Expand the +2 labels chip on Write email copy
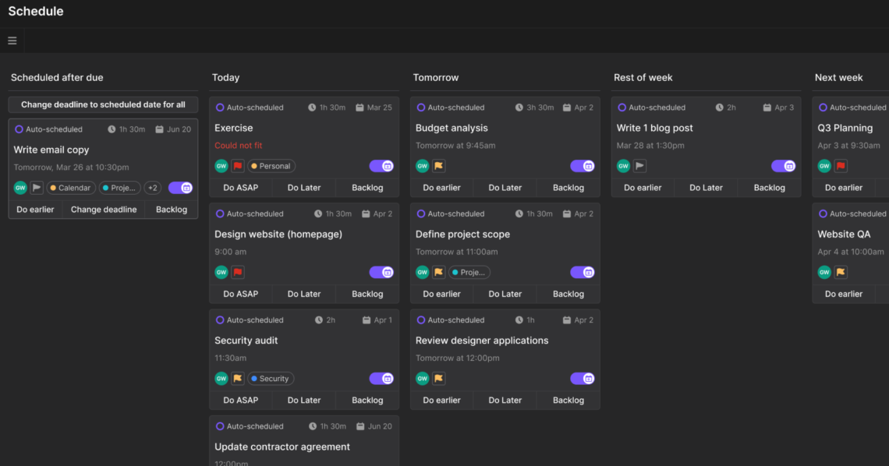The image size is (889, 466). (153, 187)
